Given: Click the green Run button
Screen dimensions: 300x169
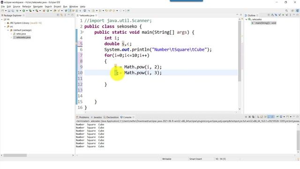Looking at the screenshot, I should [24, 11].
